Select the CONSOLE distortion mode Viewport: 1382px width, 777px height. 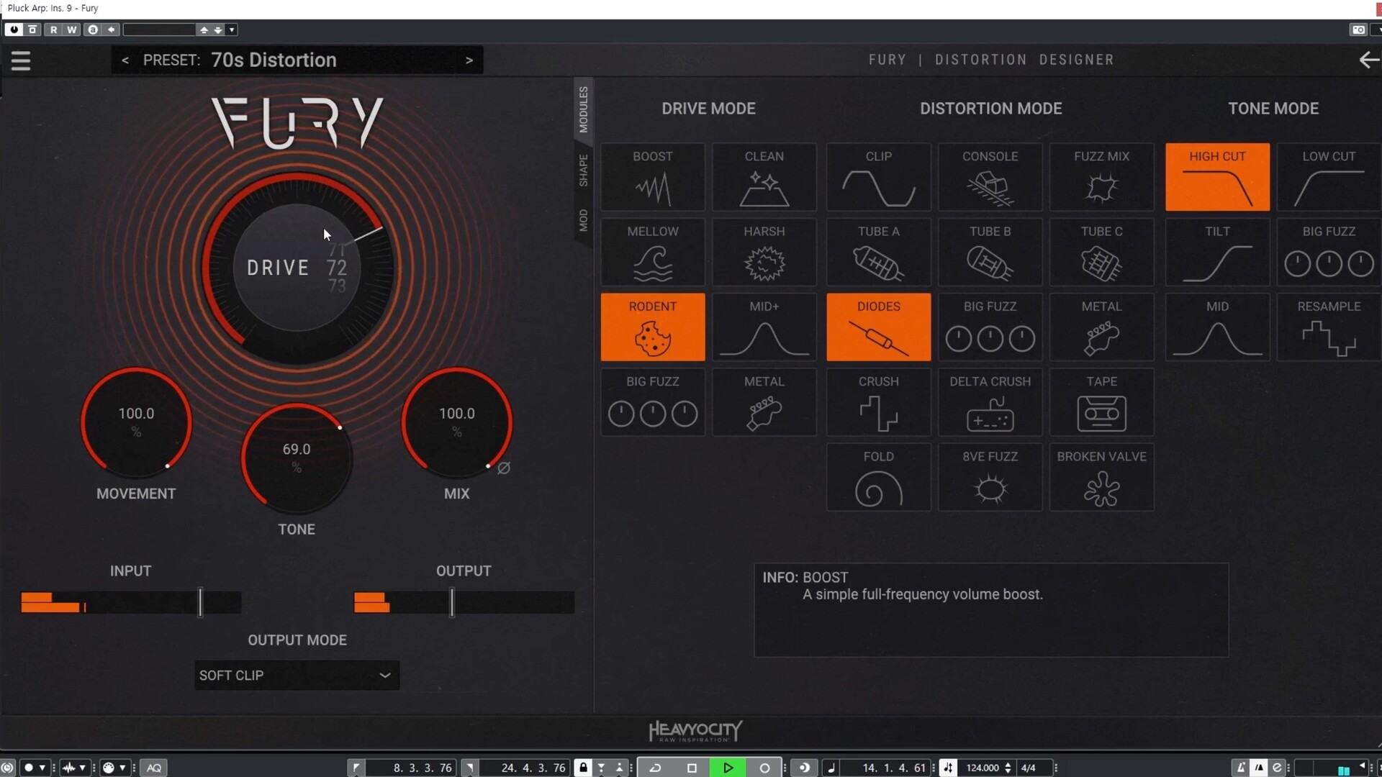990,177
